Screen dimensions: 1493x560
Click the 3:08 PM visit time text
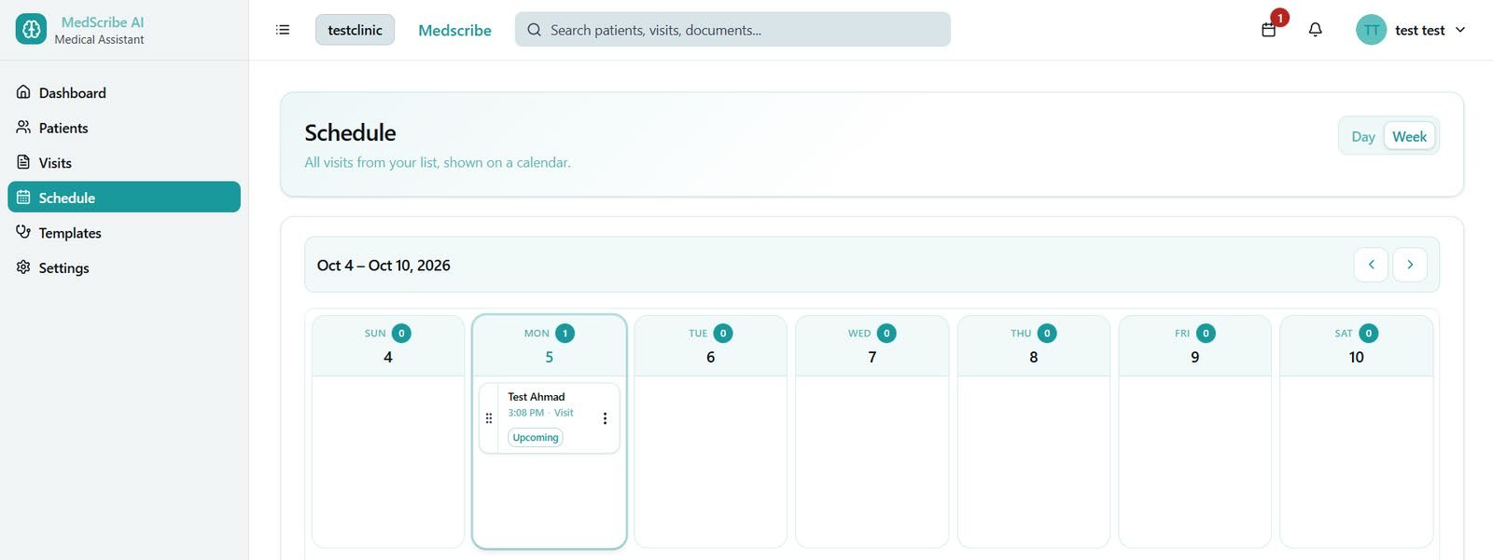click(x=526, y=413)
